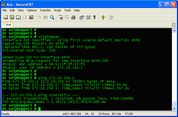This screenshot has width=178, height=117.
Task: Click the terminal prompt cursor line
Action: (x=40, y=109)
